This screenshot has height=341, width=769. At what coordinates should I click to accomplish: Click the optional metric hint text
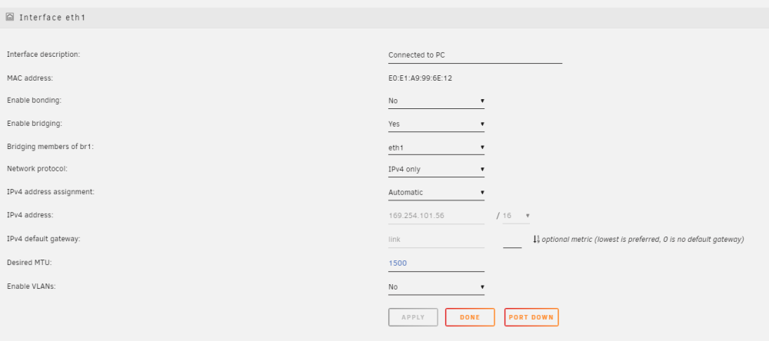(x=642, y=240)
